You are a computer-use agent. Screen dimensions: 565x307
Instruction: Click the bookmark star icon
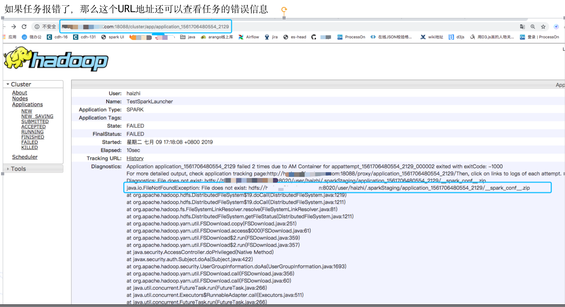click(x=543, y=27)
